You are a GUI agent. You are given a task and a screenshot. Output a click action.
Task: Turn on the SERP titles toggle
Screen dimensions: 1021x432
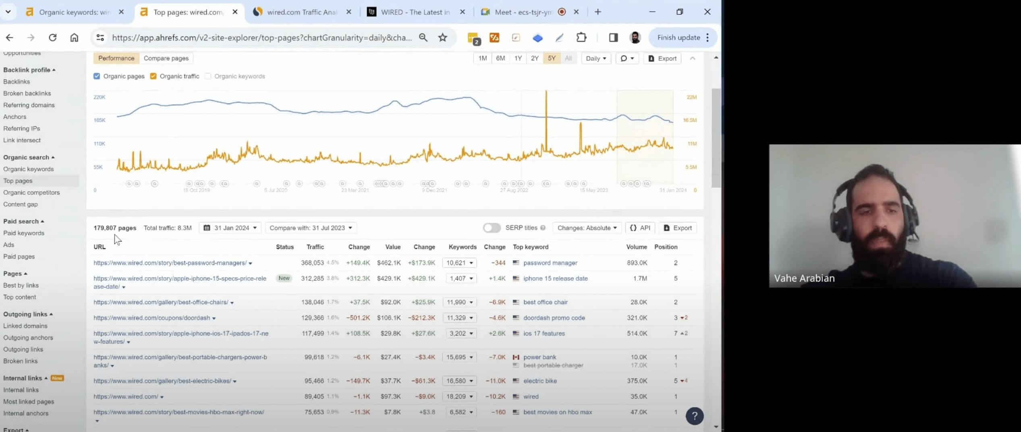492,228
